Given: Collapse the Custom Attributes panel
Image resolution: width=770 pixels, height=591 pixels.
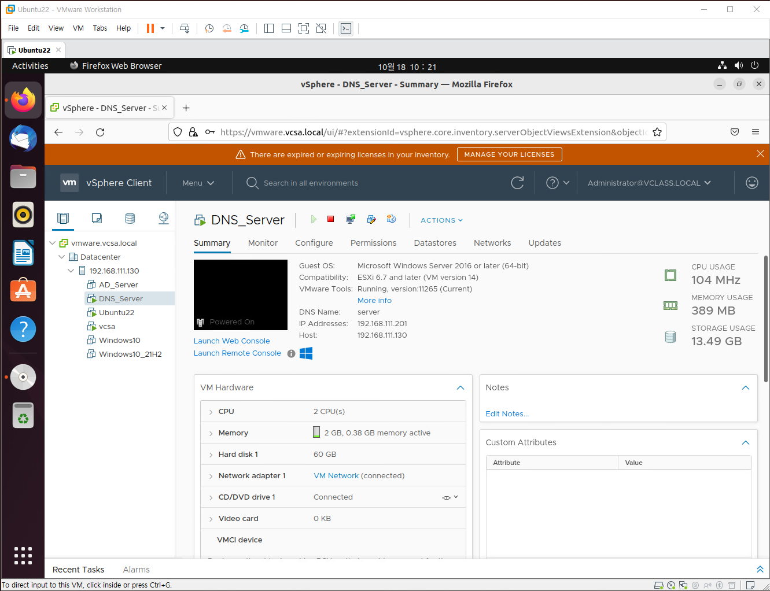Looking at the screenshot, I should [746, 442].
